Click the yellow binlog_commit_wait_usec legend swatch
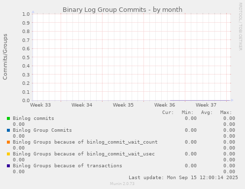Viewport: 245px width, 189px height. coord(8,154)
